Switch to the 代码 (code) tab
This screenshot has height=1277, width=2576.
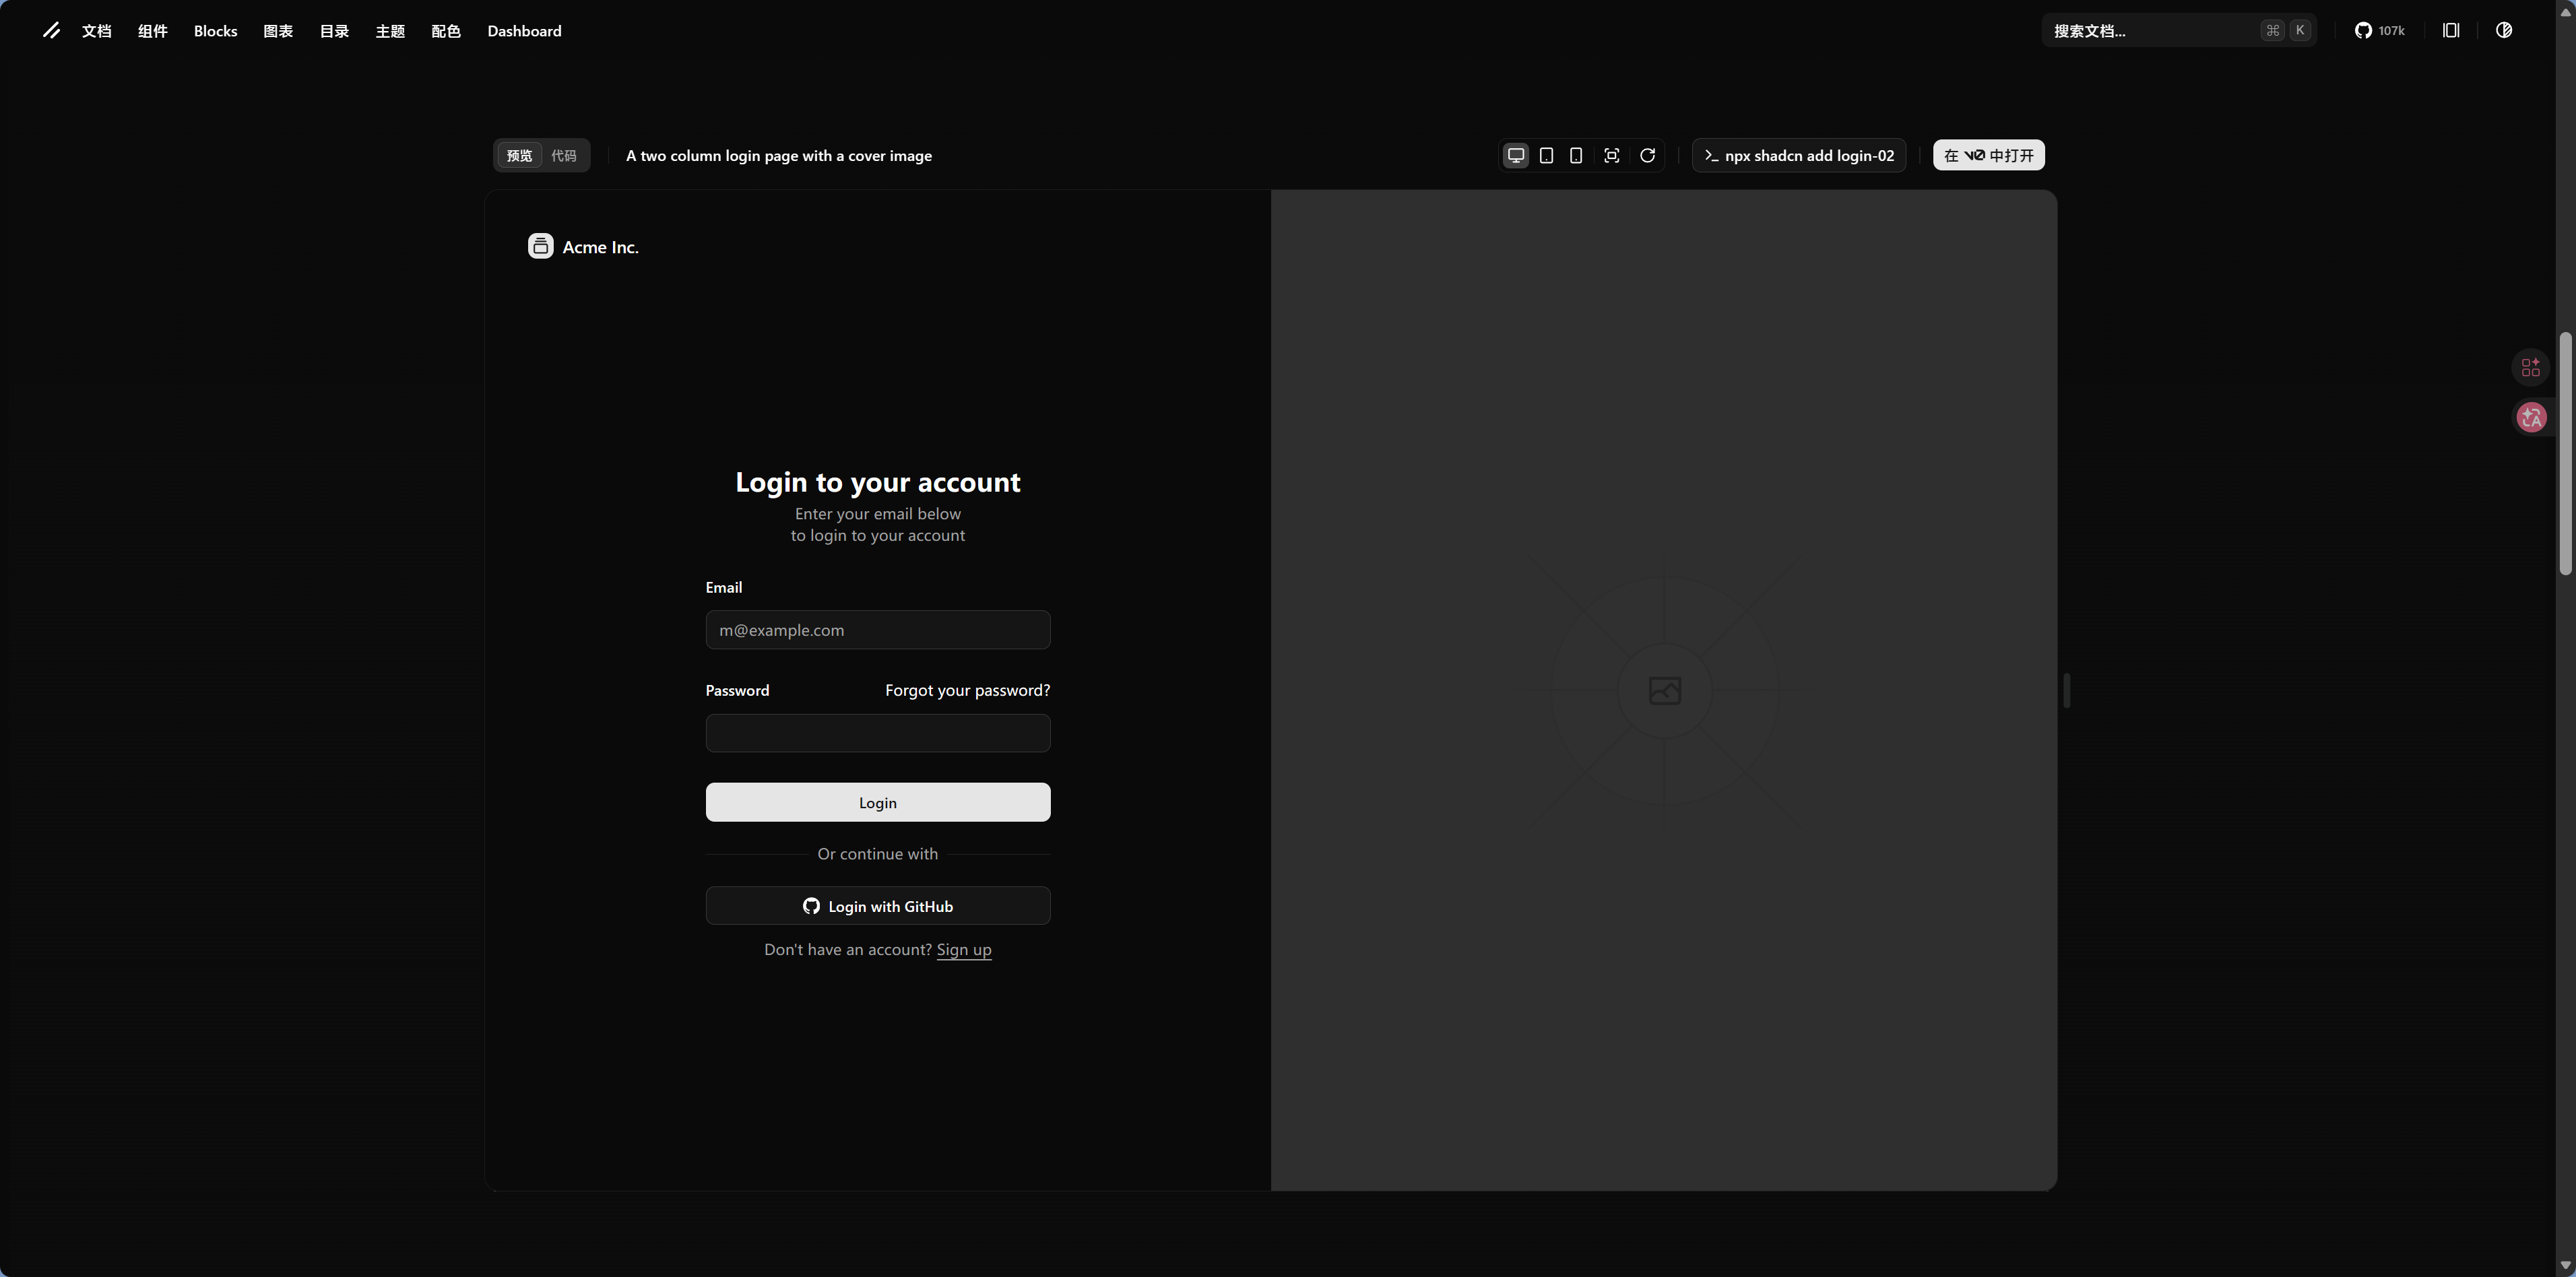(564, 156)
